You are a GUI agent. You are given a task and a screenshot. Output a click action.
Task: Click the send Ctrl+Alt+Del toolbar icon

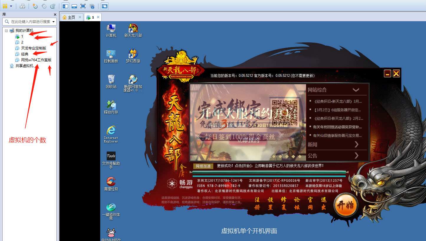(x=22, y=6)
